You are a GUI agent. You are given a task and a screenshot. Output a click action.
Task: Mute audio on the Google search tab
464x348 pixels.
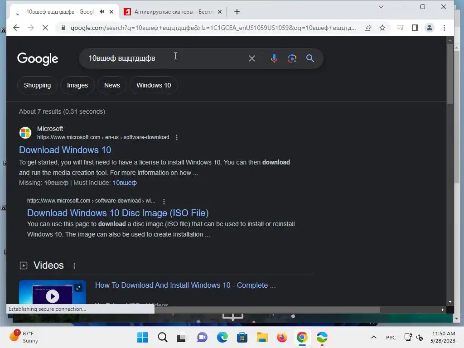102,11
